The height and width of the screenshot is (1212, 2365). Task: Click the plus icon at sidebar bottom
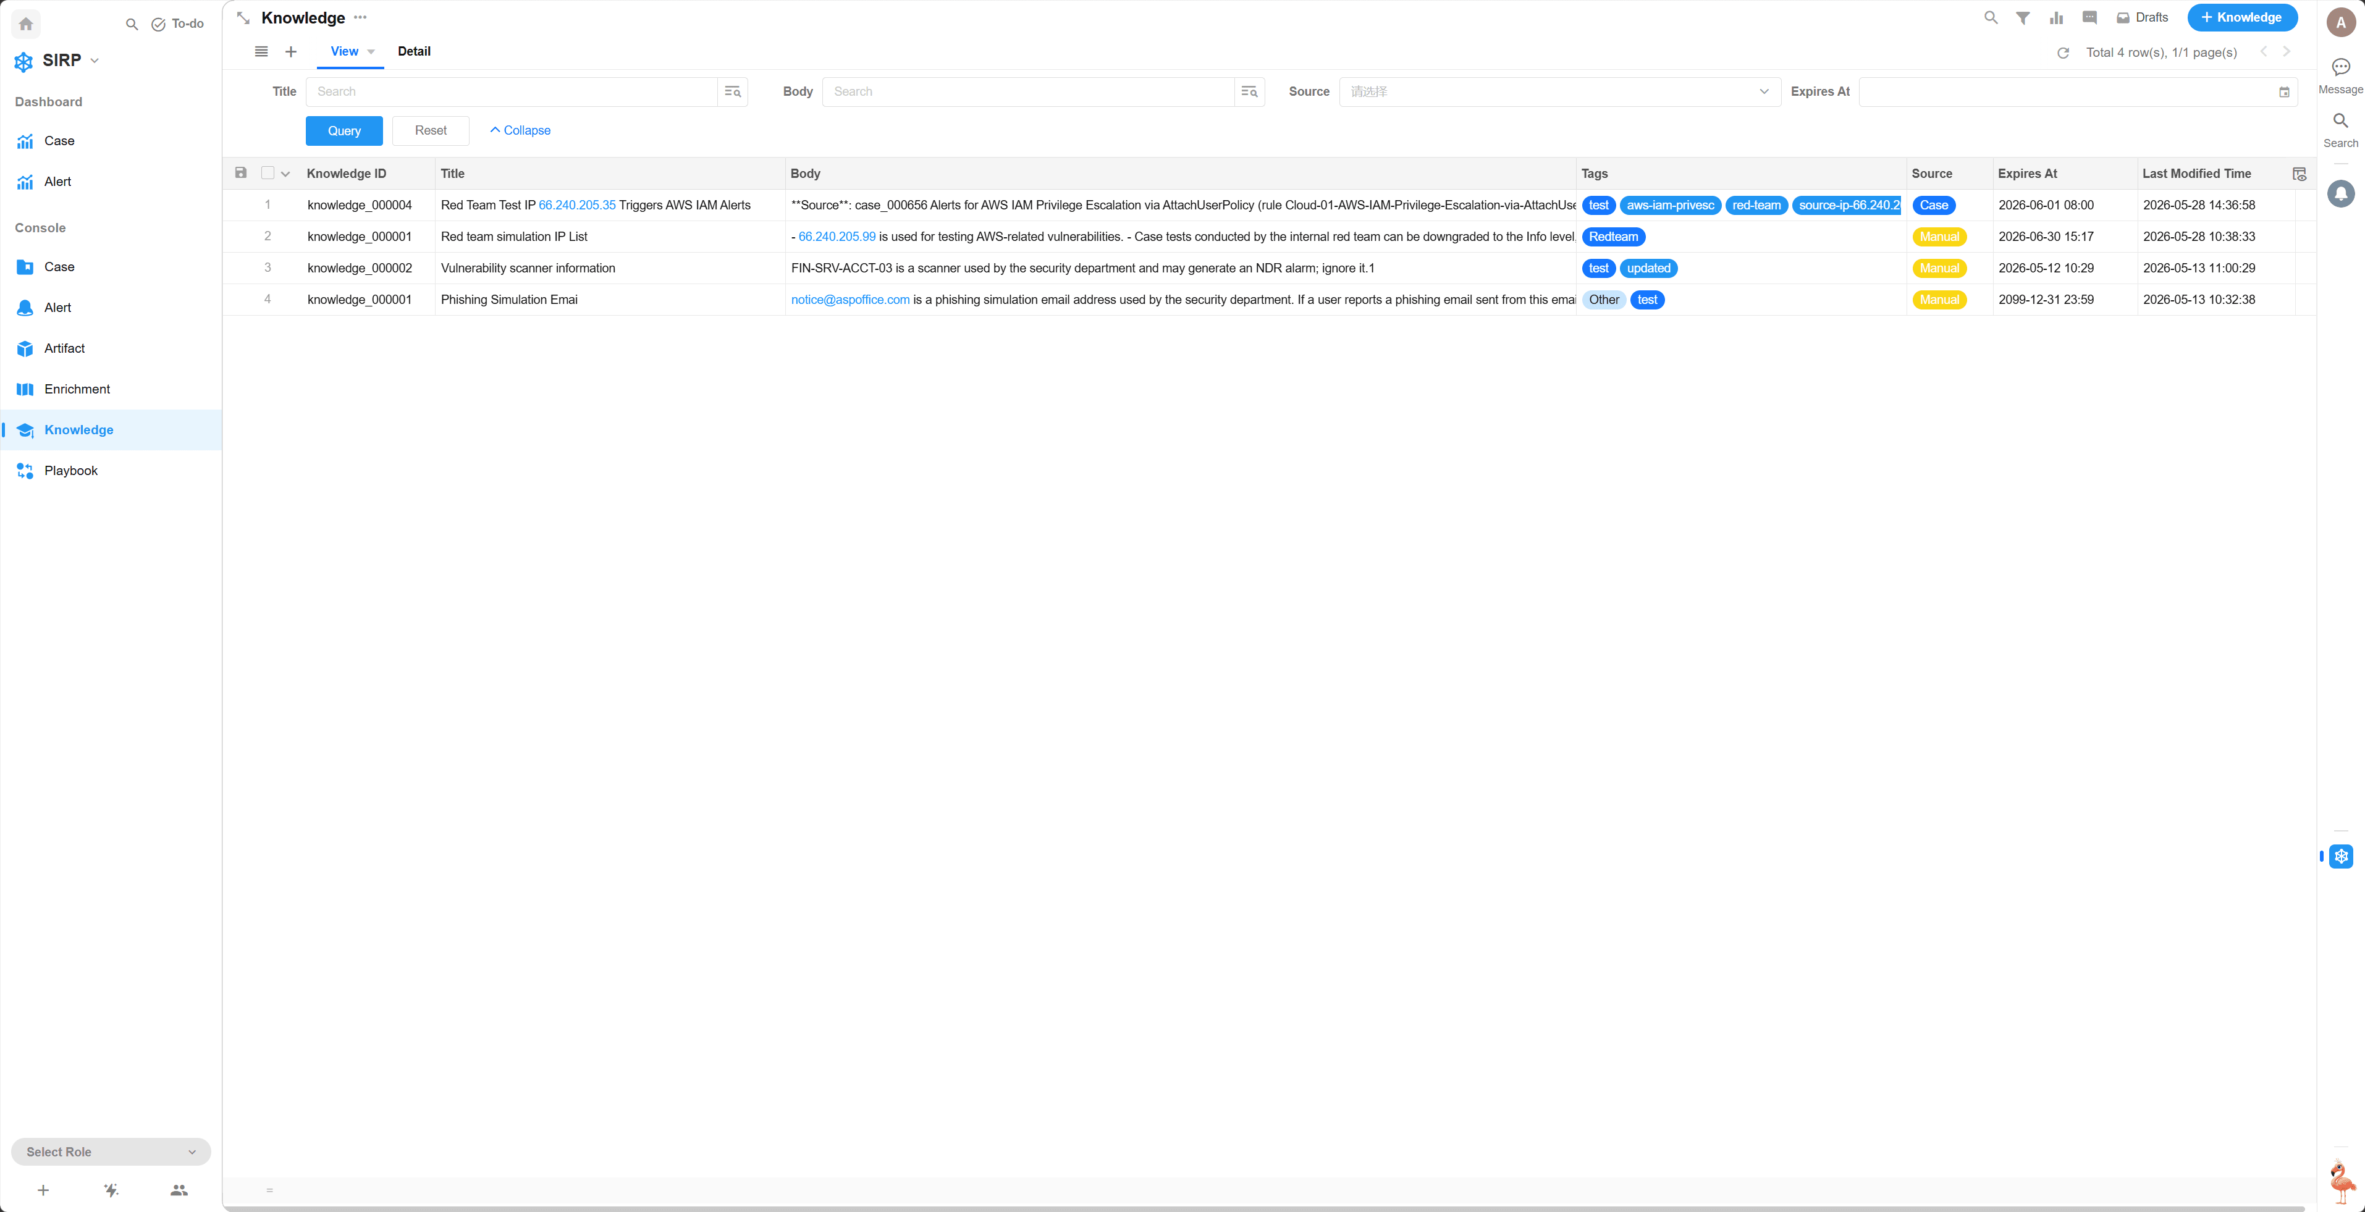tap(43, 1190)
